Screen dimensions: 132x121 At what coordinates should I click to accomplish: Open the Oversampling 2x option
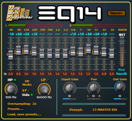pyautogui.click(x=22, y=104)
